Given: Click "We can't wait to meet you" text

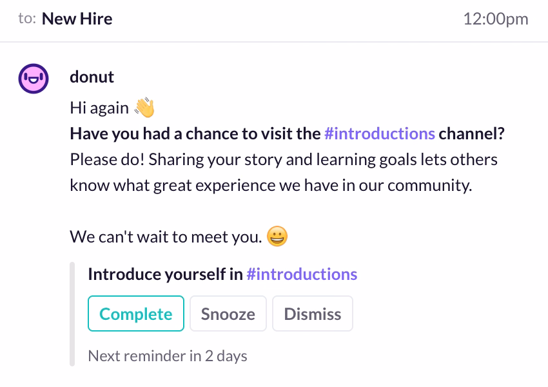Looking at the screenshot, I should point(166,237).
